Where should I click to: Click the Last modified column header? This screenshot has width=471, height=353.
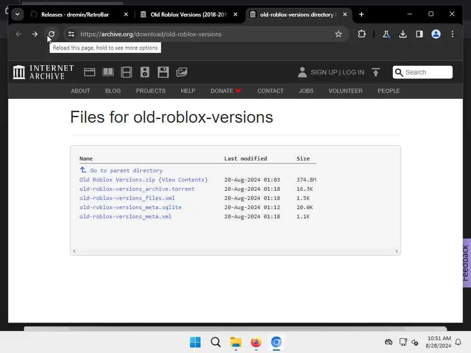click(x=246, y=159)
